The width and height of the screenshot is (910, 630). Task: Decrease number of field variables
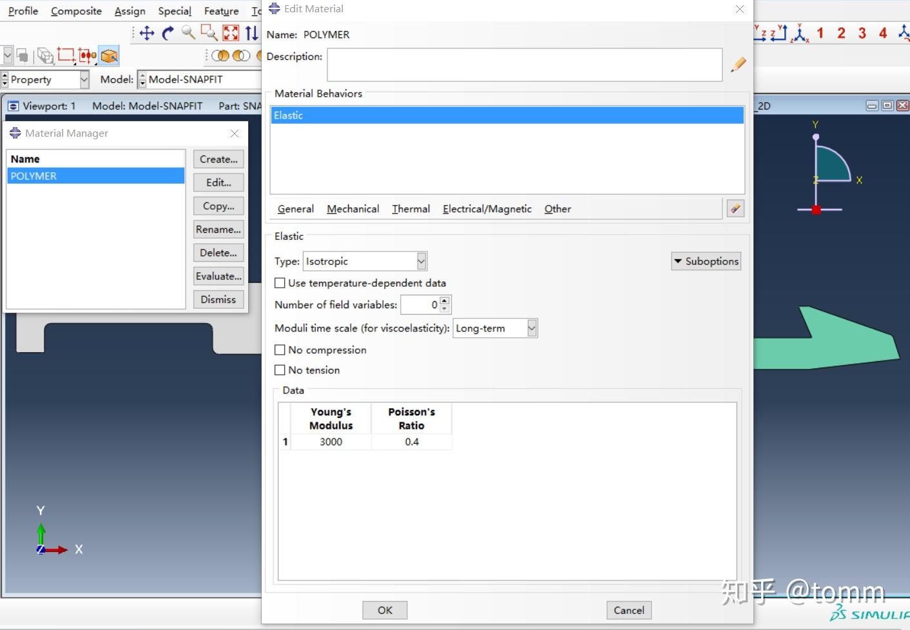click(445, 309)
